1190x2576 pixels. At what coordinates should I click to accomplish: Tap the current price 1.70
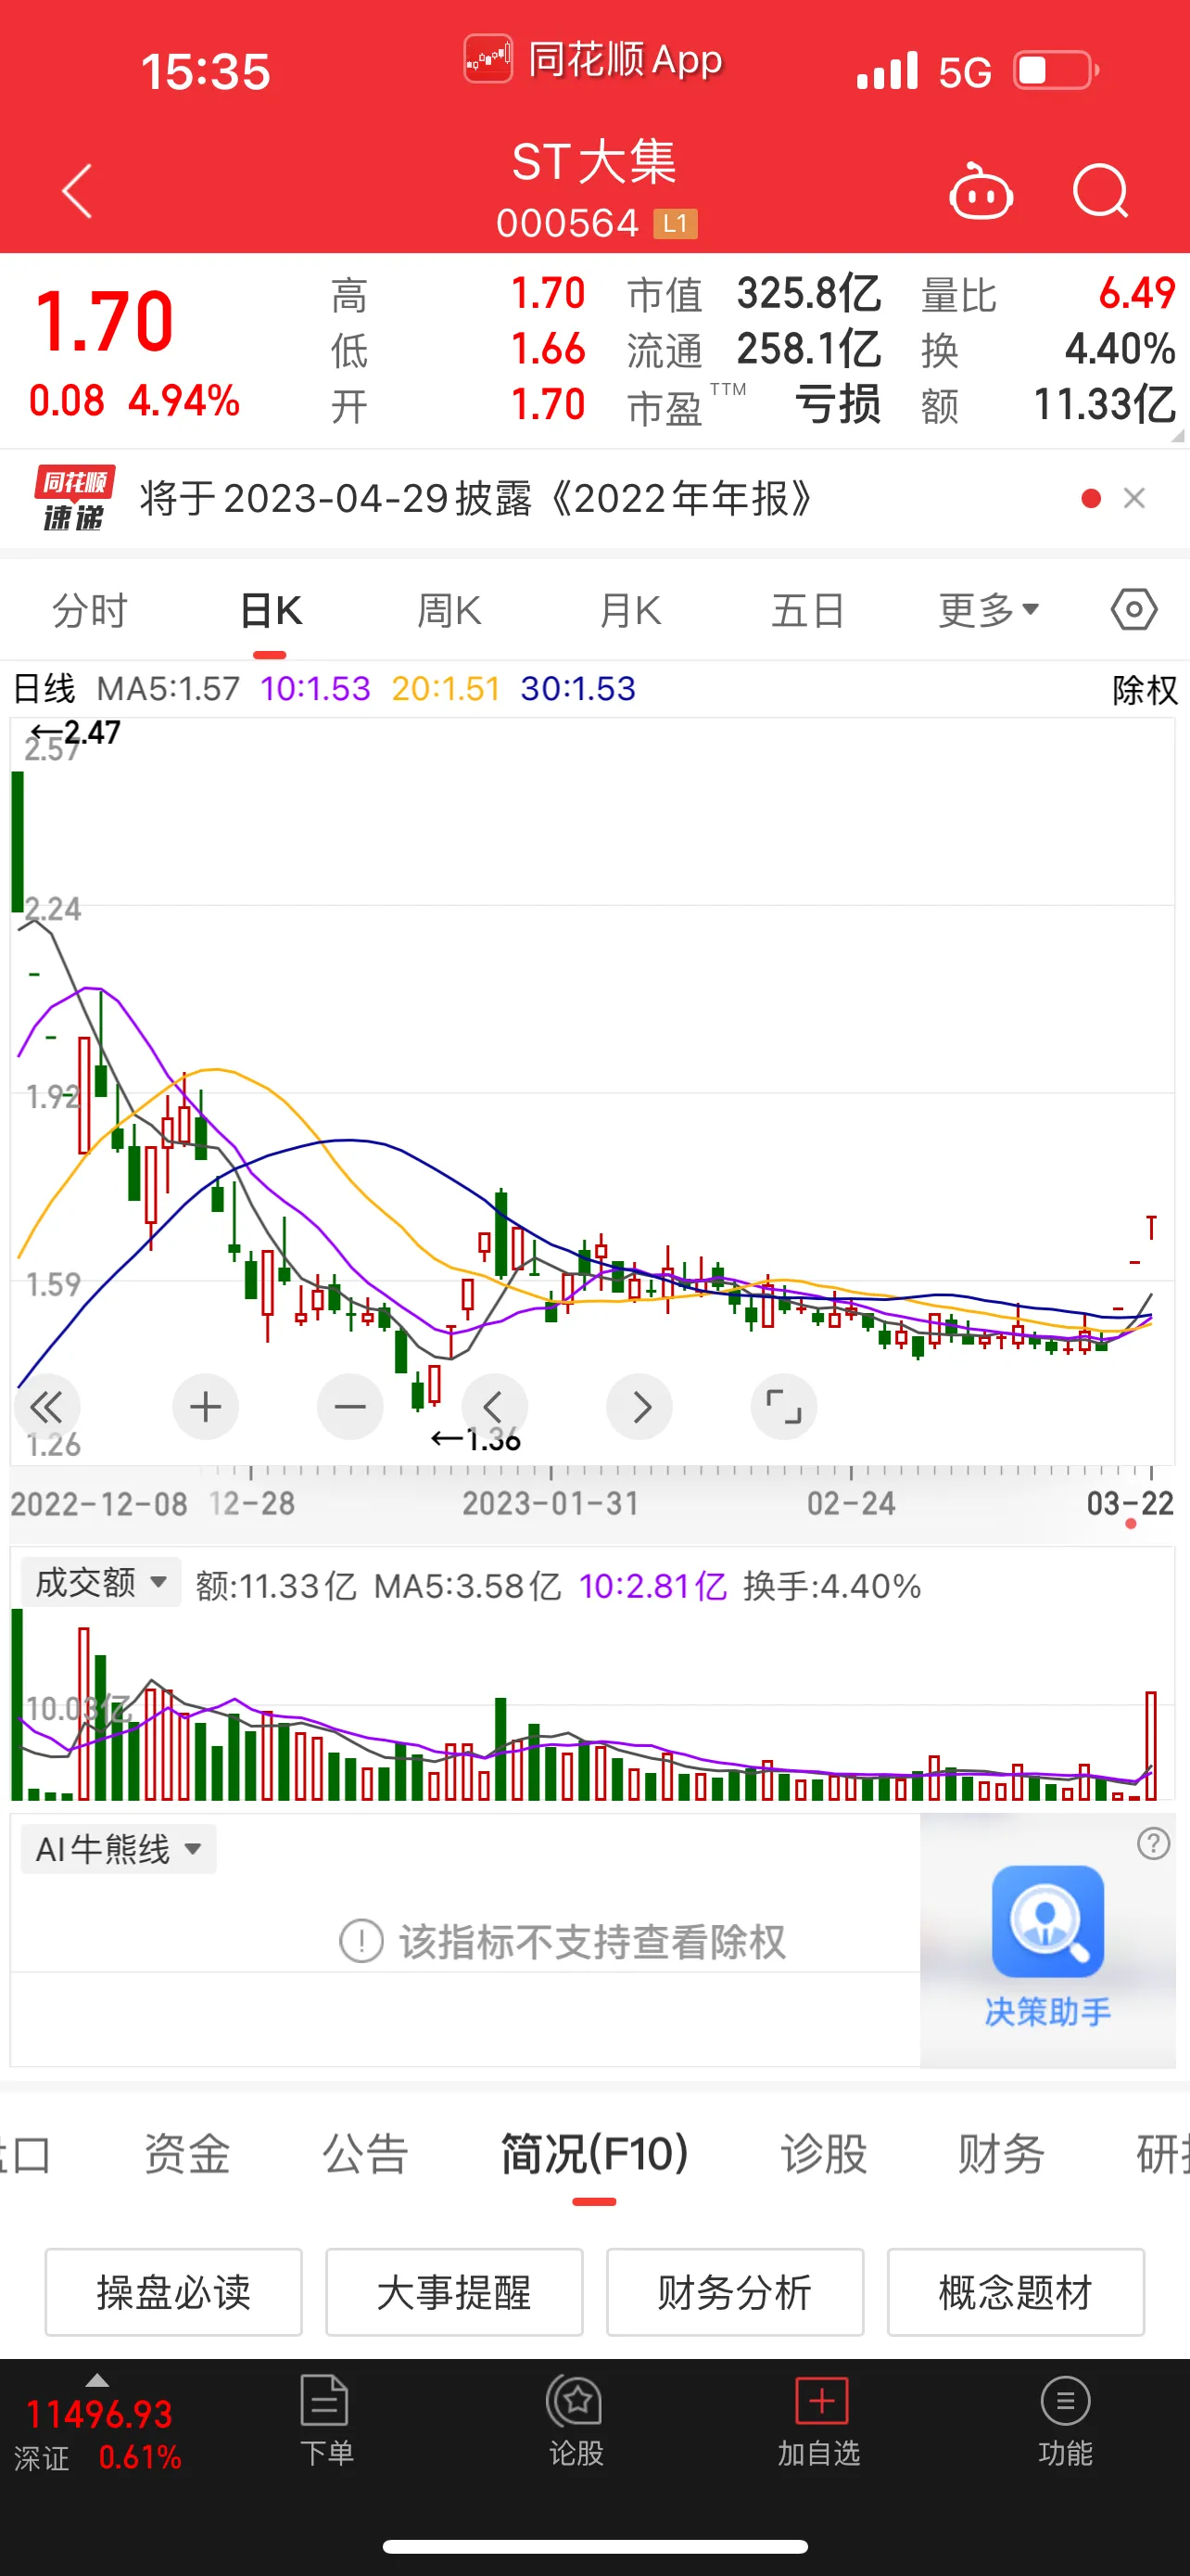click(x=104, y=322)
